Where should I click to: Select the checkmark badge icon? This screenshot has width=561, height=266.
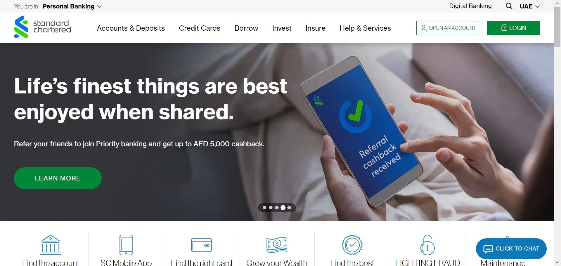pos(352,245)
